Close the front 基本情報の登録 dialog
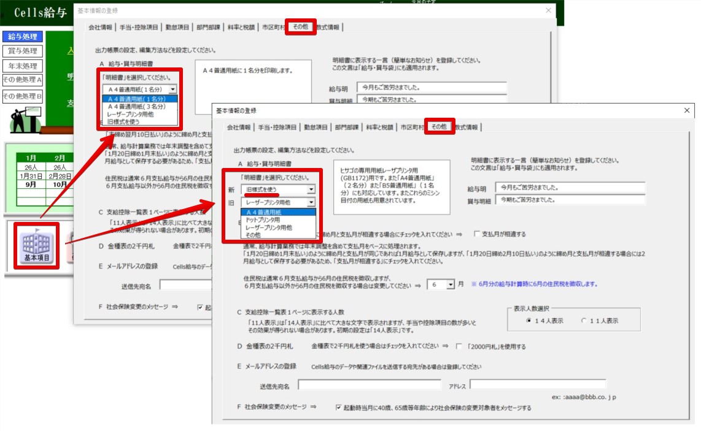Viewport: 701px width, 431px height. pyautogui.click(x=687, y=110)
